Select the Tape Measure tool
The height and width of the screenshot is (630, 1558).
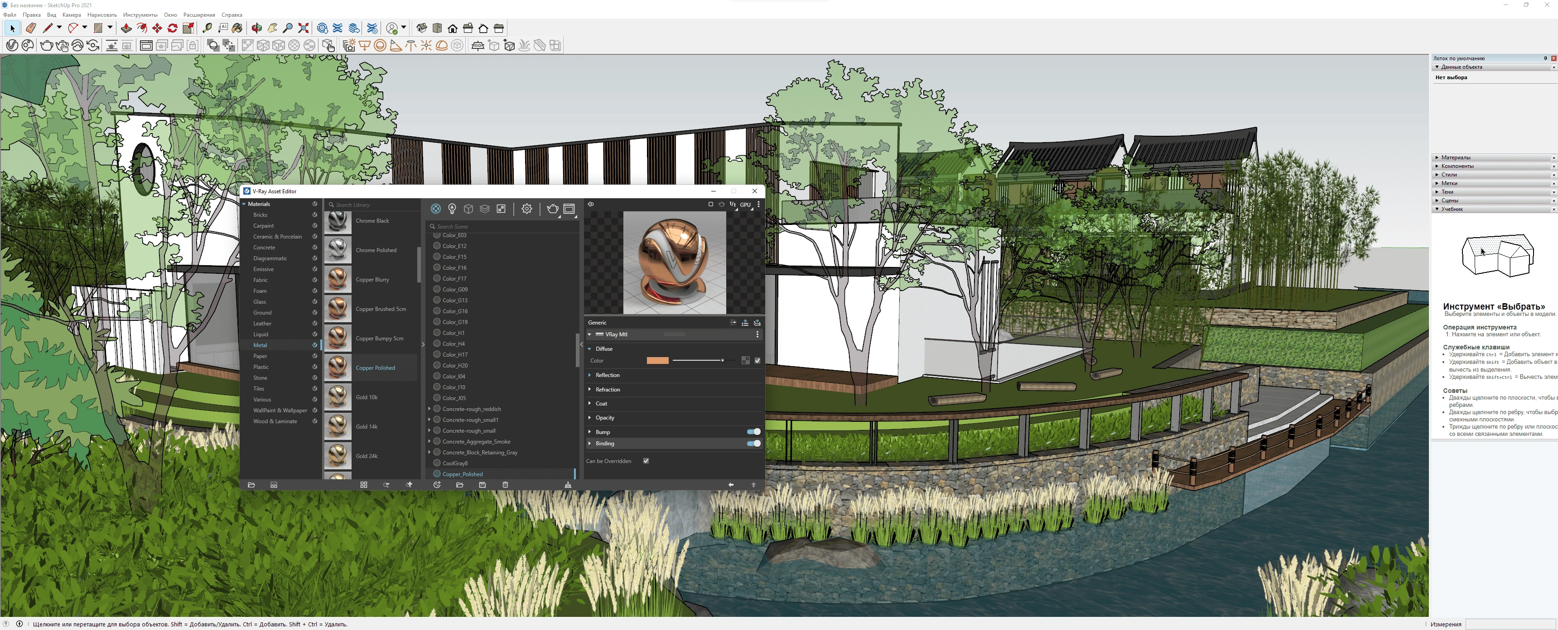(x=207, y=28)
